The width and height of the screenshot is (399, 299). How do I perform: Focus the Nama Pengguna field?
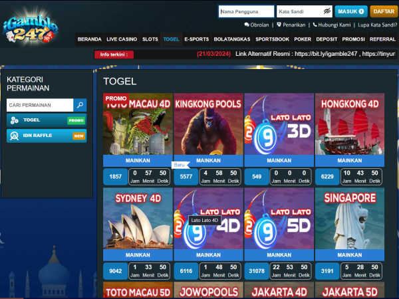pos(246,11)
